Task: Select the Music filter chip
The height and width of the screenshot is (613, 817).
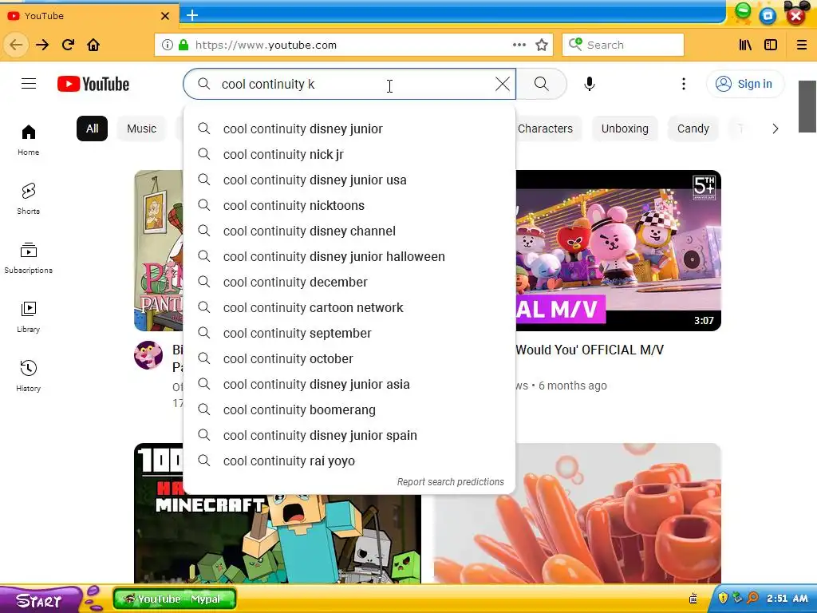Action: point(142,129)
